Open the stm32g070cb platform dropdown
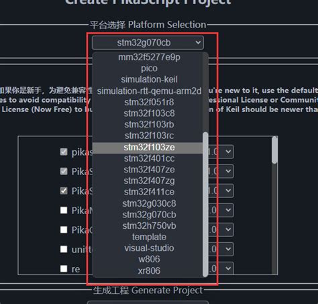Image resolution: width=318 pixels, height=304 pixels. pos(148,42)
